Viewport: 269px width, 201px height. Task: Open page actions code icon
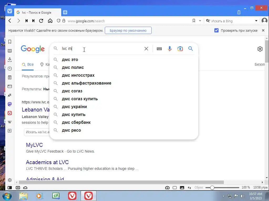pyautogui.click(x=189, y=188)
